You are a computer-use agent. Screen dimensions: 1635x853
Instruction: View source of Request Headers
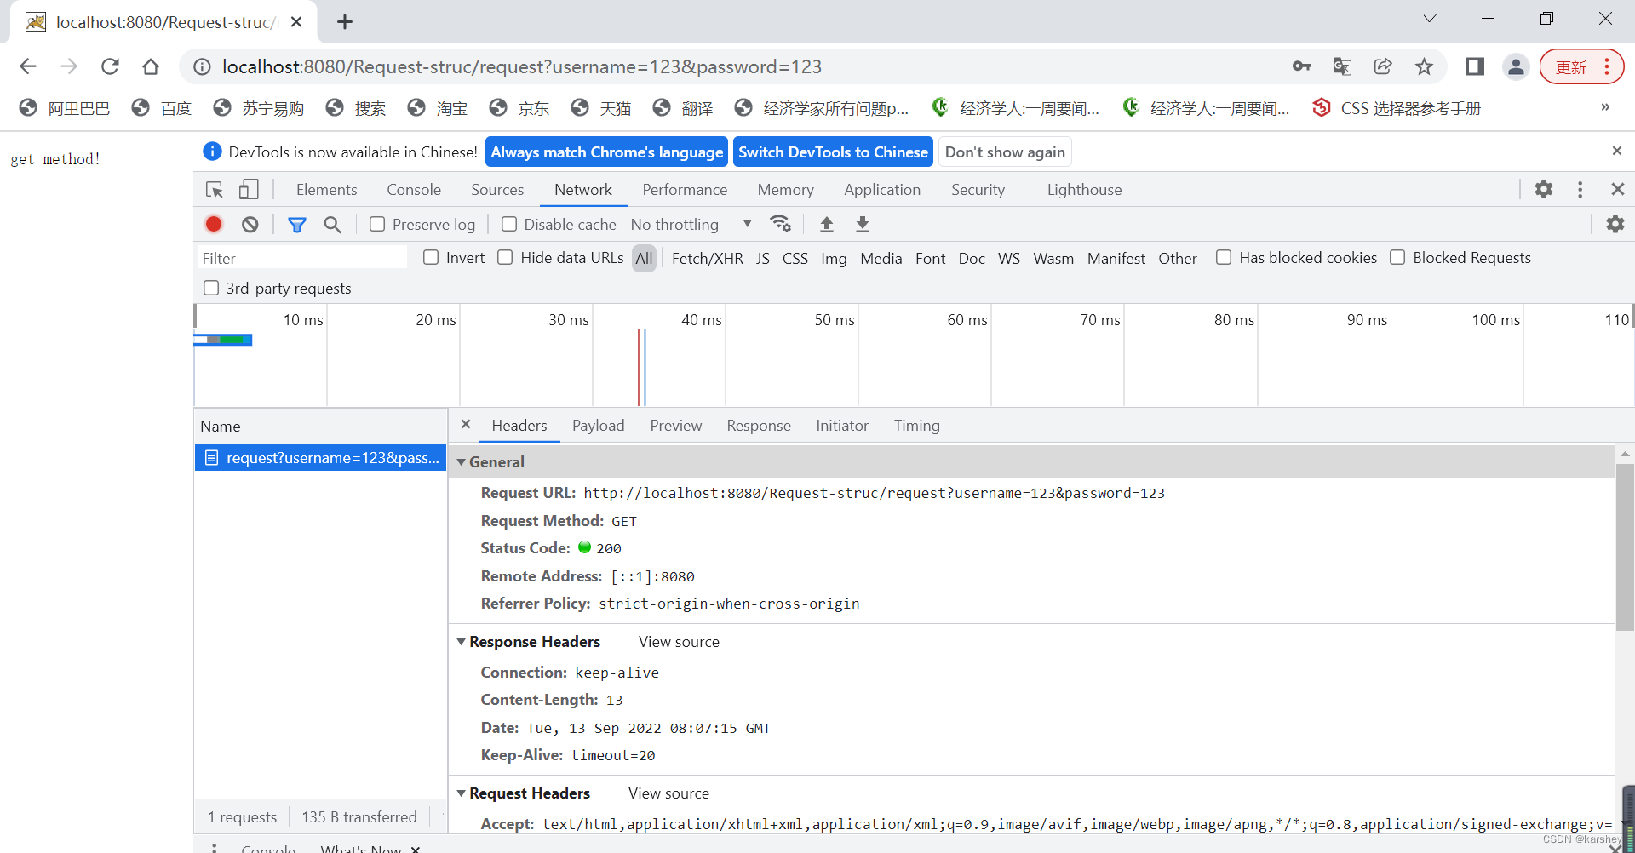click(668, 793)
